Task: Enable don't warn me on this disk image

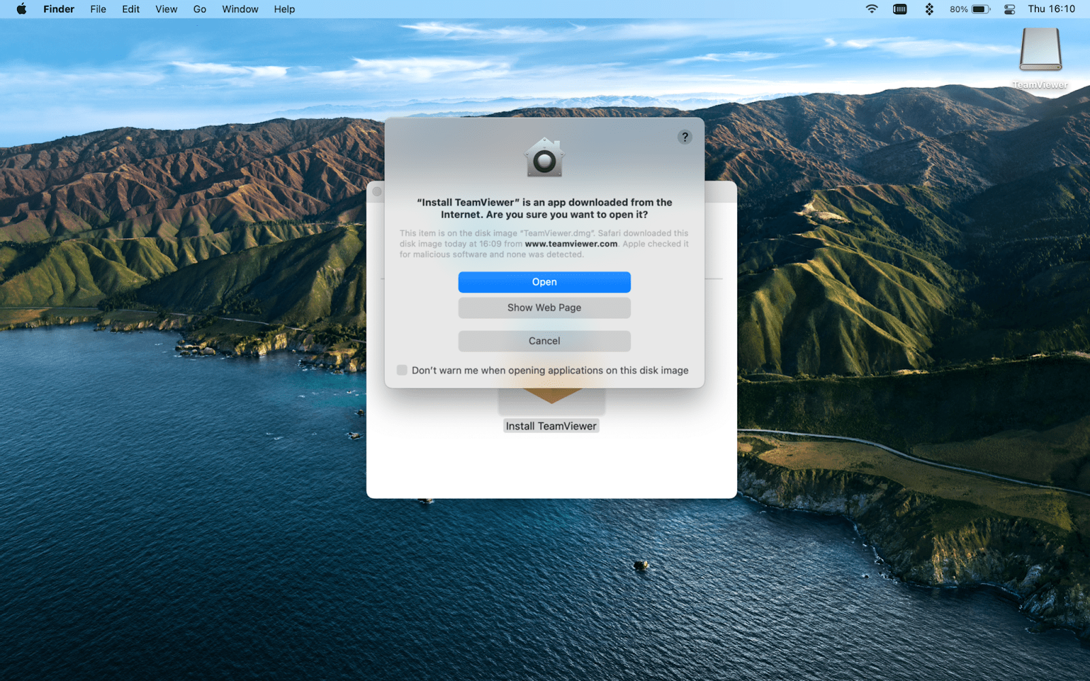Action: click(x=402, y=370)
